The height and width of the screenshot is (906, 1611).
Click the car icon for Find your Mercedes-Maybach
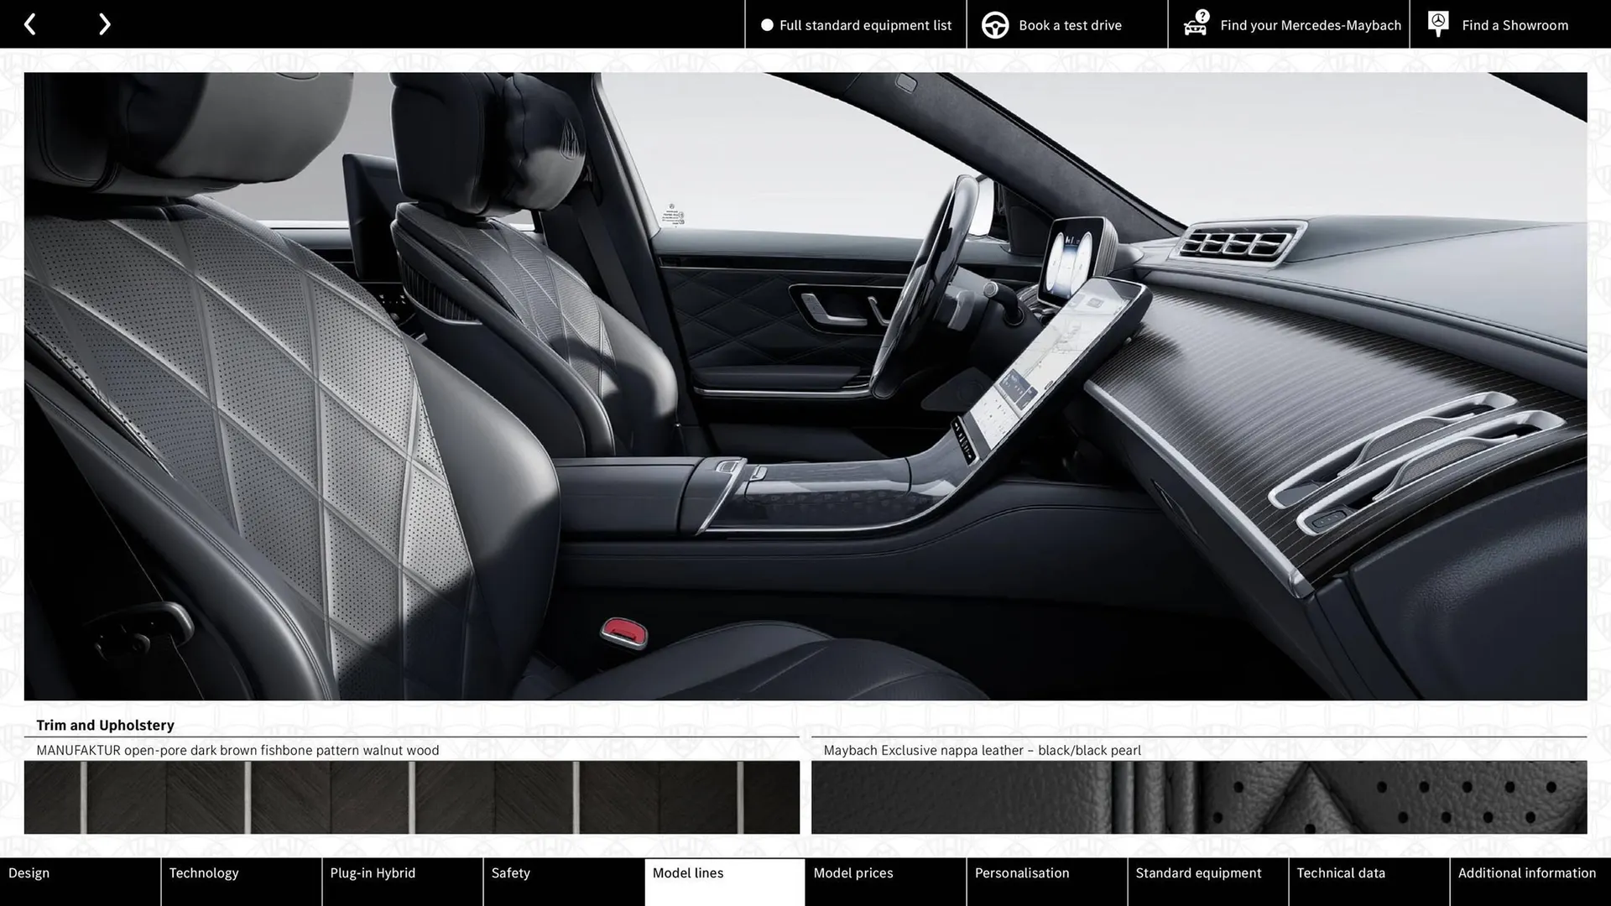click(x=1195, y=24)
